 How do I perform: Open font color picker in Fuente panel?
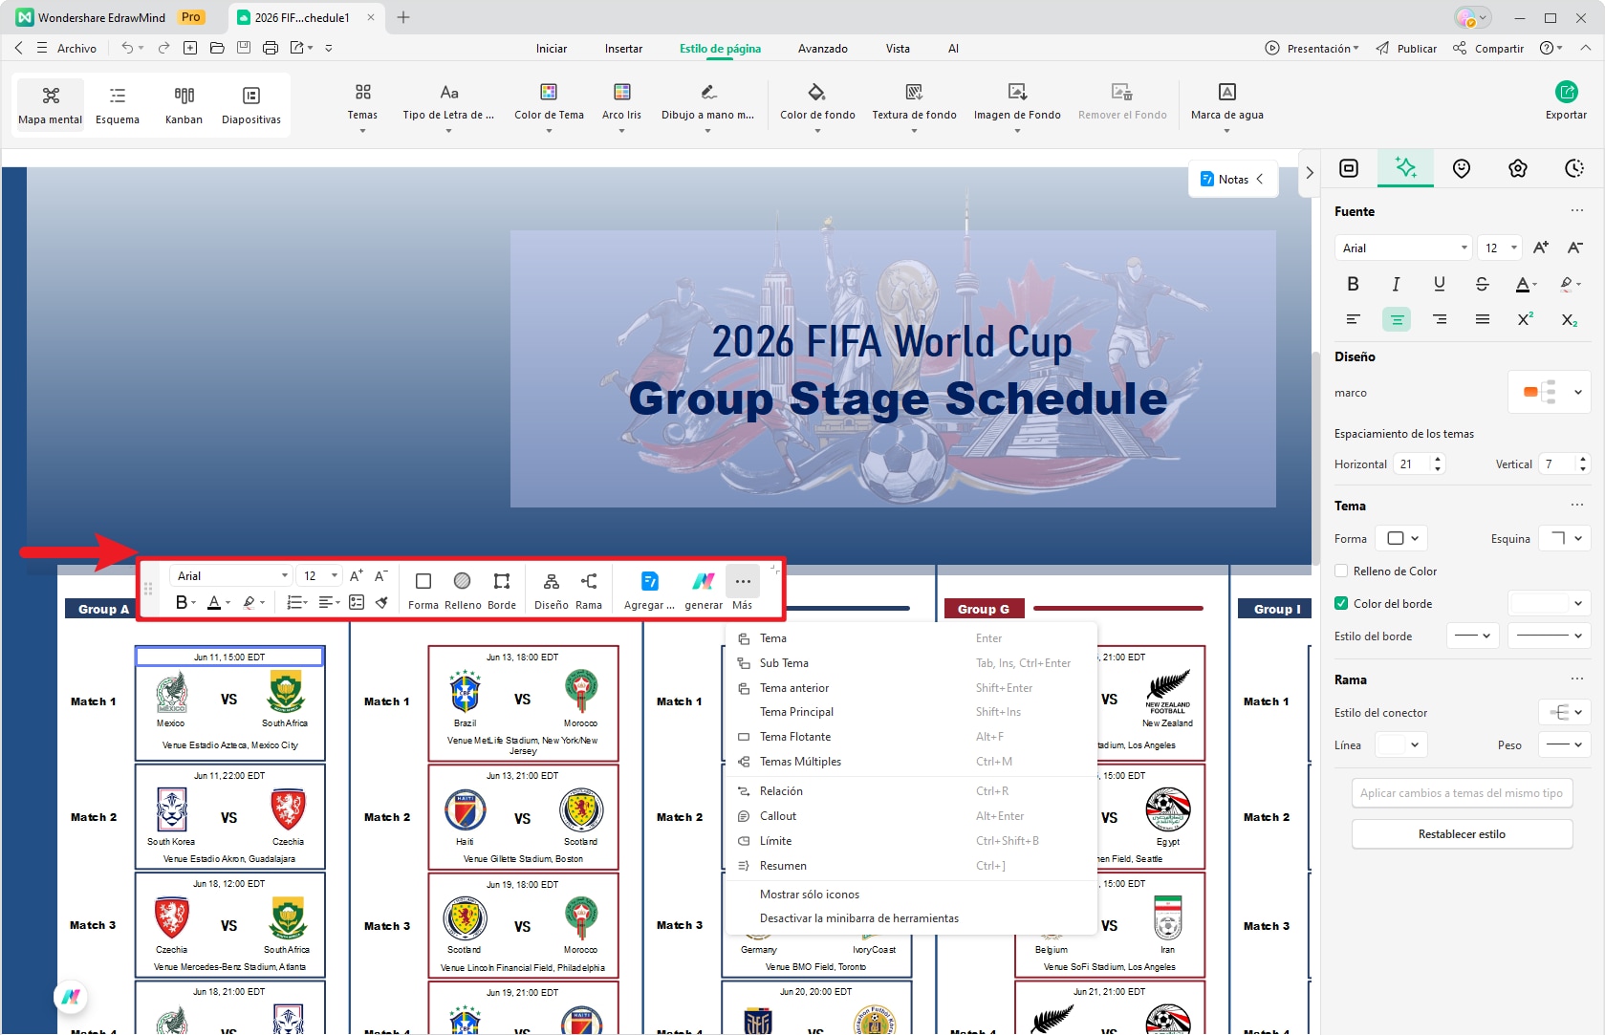1527,284
